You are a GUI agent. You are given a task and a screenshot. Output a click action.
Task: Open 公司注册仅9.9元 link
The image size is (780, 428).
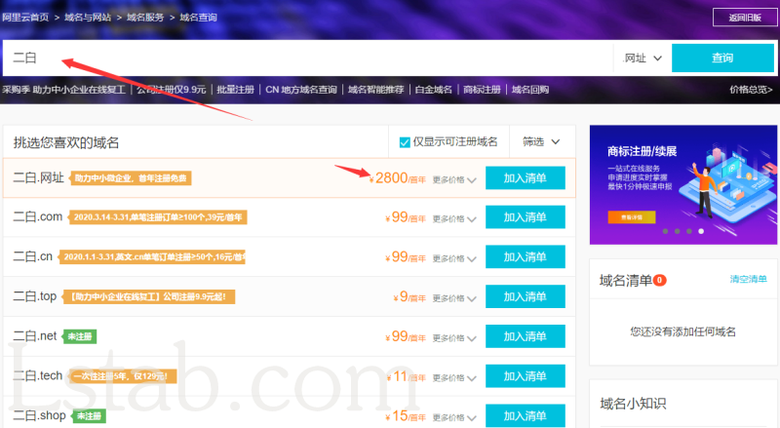pos(172,90)
